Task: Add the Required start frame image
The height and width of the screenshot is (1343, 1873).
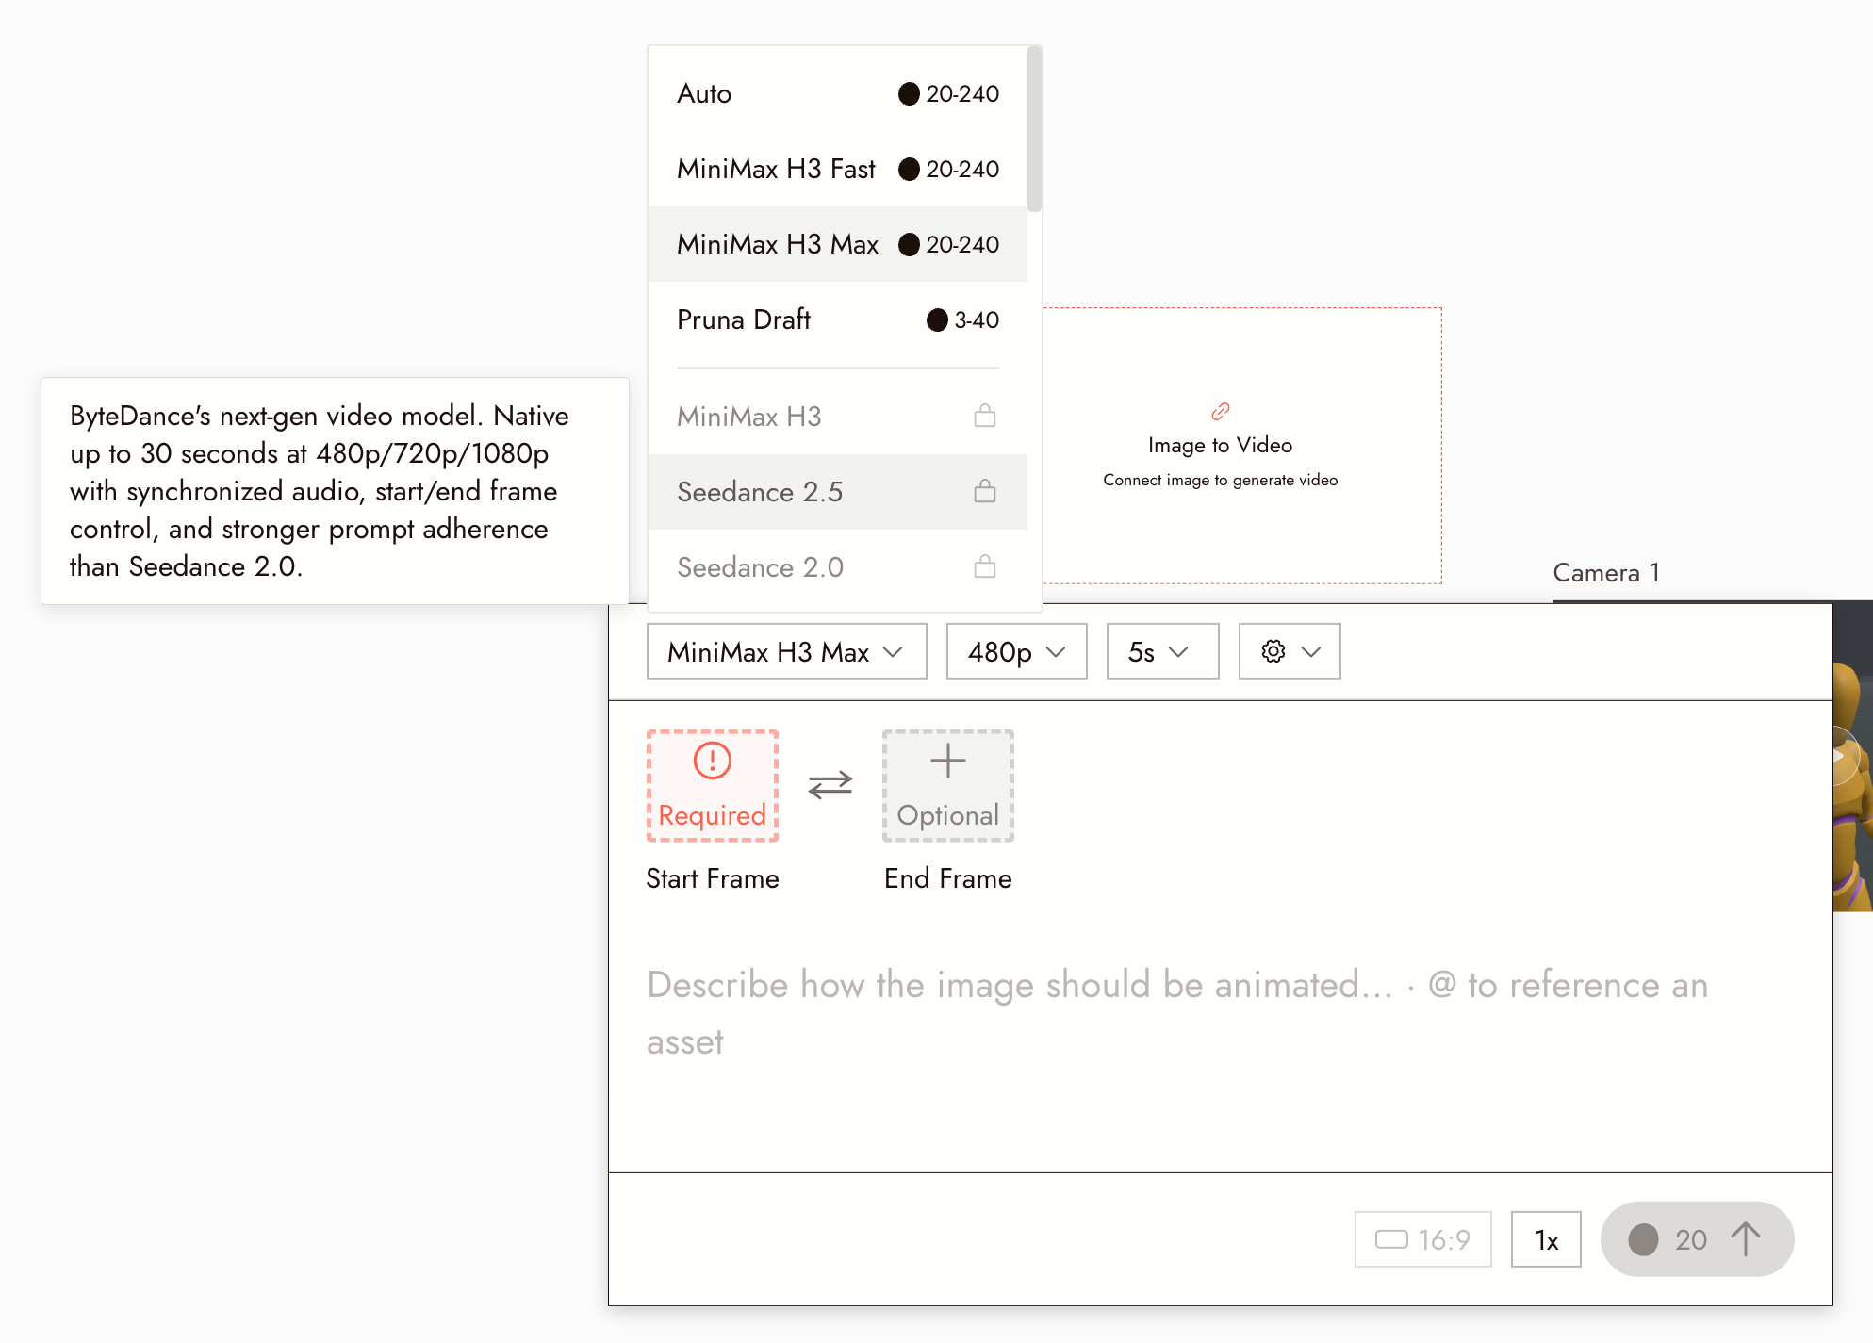Action: pyautogui.click(x=713, y=785)
